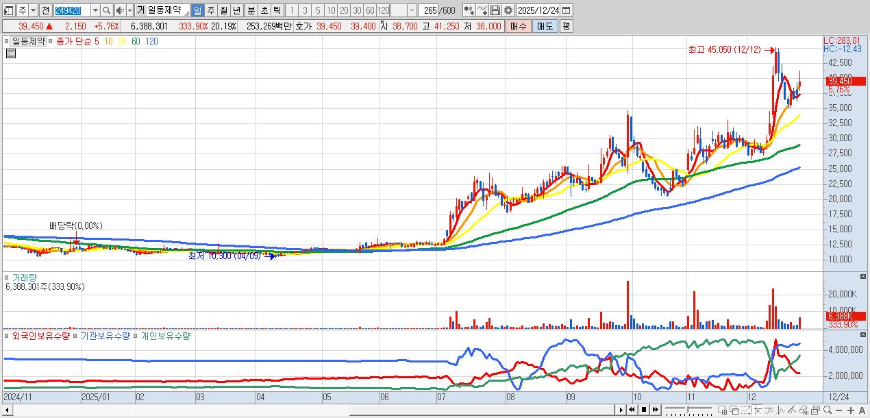Click the 'A' text icon at bottom right
Screen dimensions: 870x418
(862, 410)
